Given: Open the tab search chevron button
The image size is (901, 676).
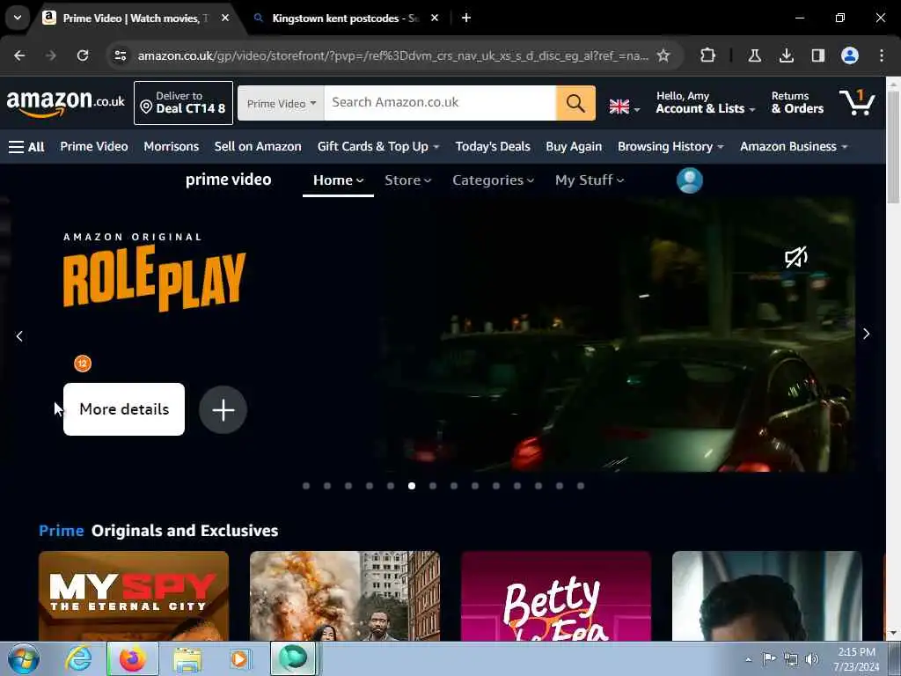Looking at the screenshot, I should point(18,18).
